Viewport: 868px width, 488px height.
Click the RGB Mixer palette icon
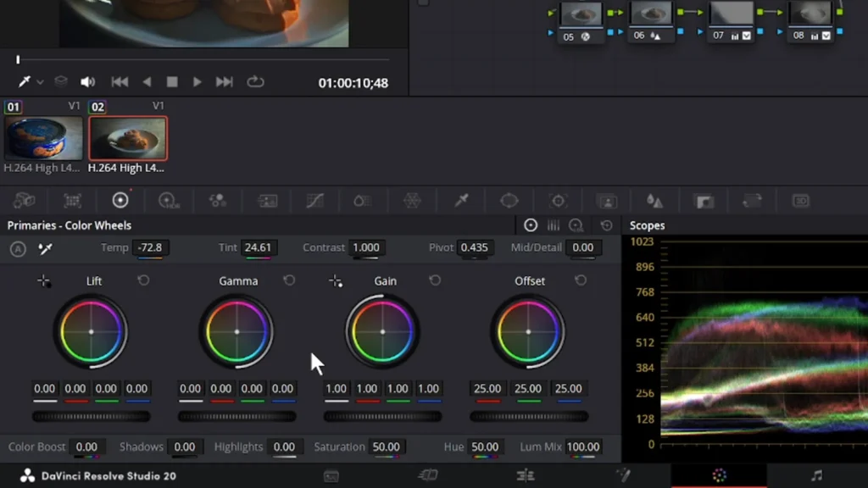click(x=217, y=201)
